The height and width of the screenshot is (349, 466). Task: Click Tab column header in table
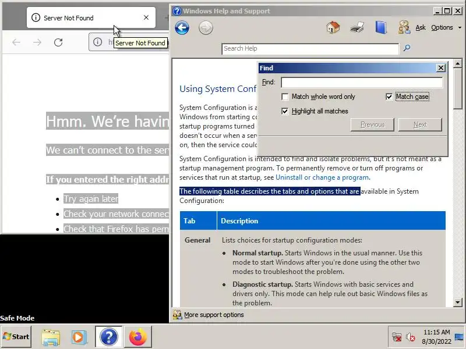tap(189, 221)
